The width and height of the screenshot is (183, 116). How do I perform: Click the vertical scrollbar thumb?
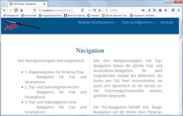(181, 30)
